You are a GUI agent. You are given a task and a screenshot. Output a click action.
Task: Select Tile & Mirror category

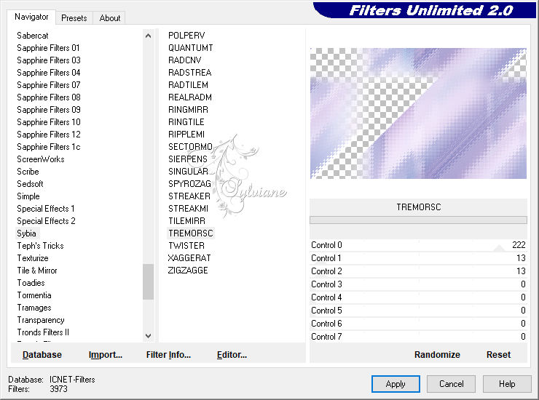(37, 271)
